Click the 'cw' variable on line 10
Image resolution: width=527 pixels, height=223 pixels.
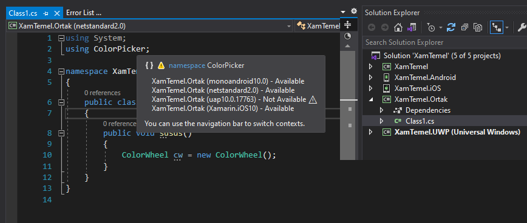(x=178, y=155)
